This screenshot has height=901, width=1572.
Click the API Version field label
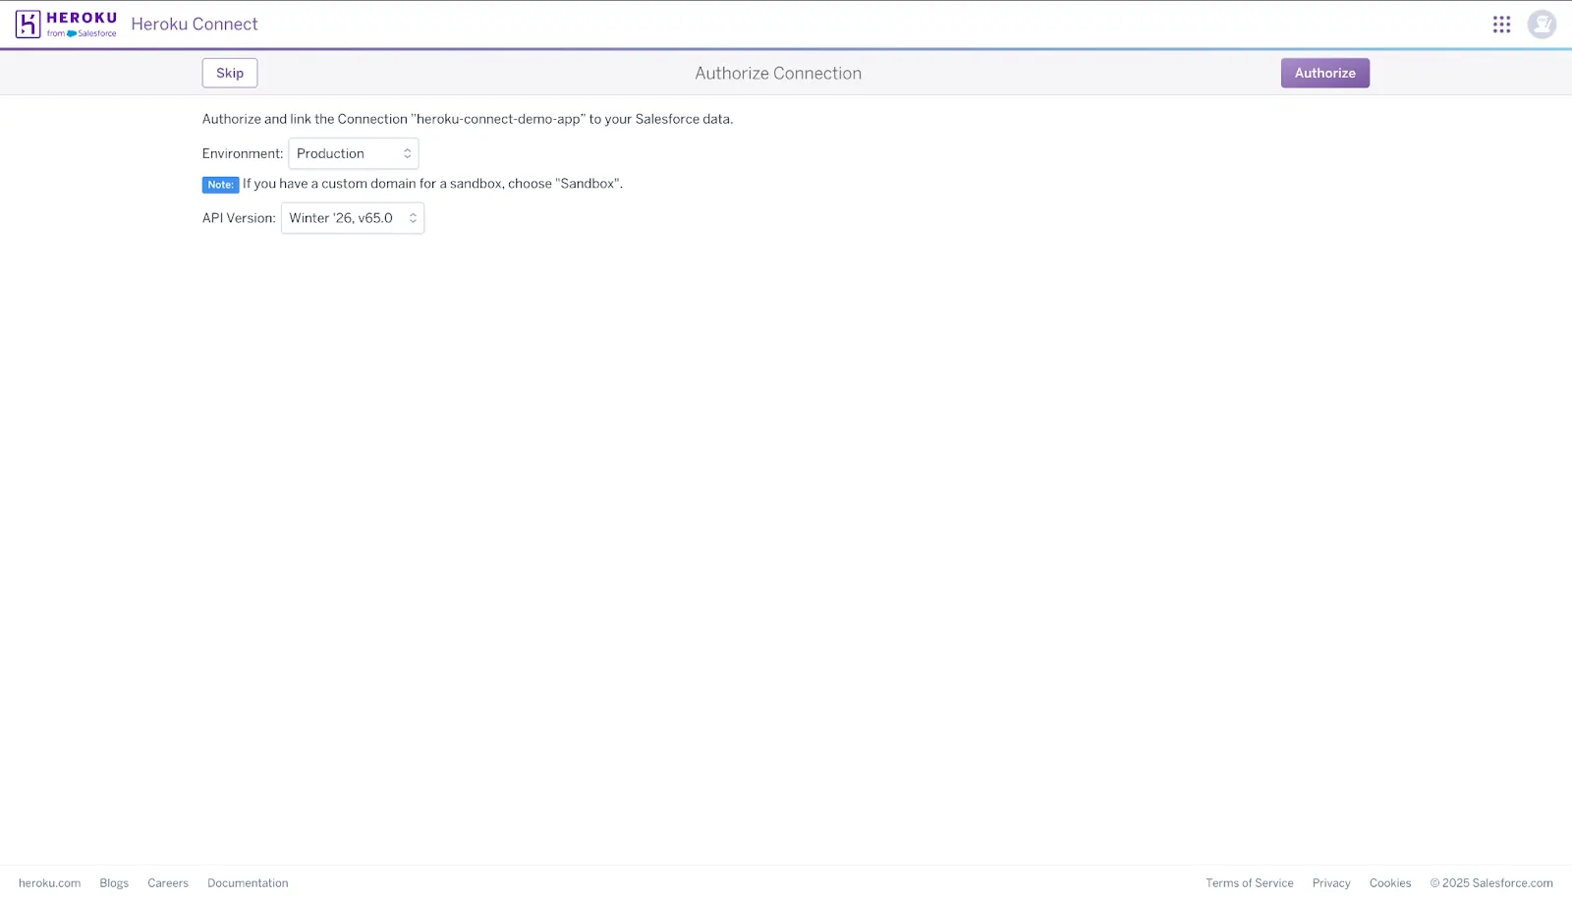pos(239,218)
